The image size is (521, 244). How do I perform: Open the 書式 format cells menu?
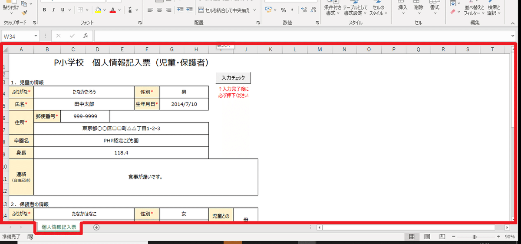coord(435,8)
